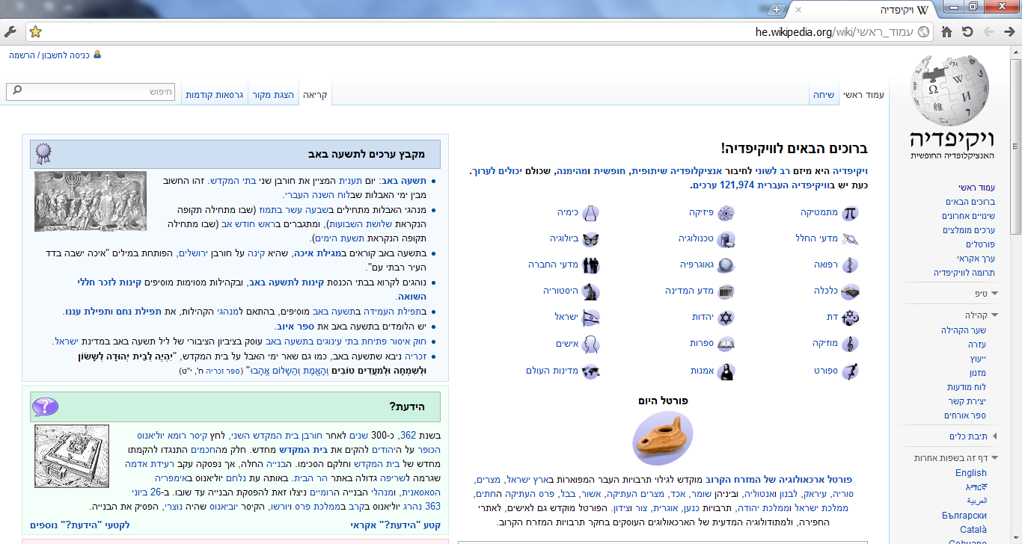Open a new browser tab
Image resolution: width=1022 pixels, height=544 pixels.
777,10
